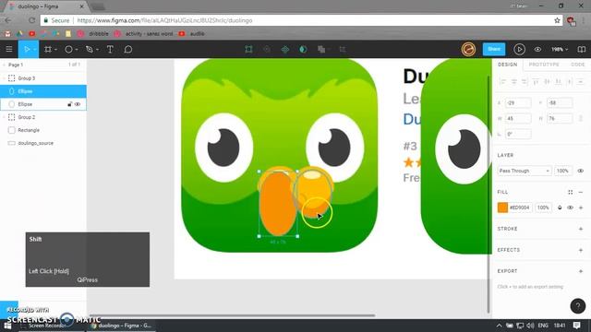Click the browser back arrow button
591x332 pixels.
(8, 20)
